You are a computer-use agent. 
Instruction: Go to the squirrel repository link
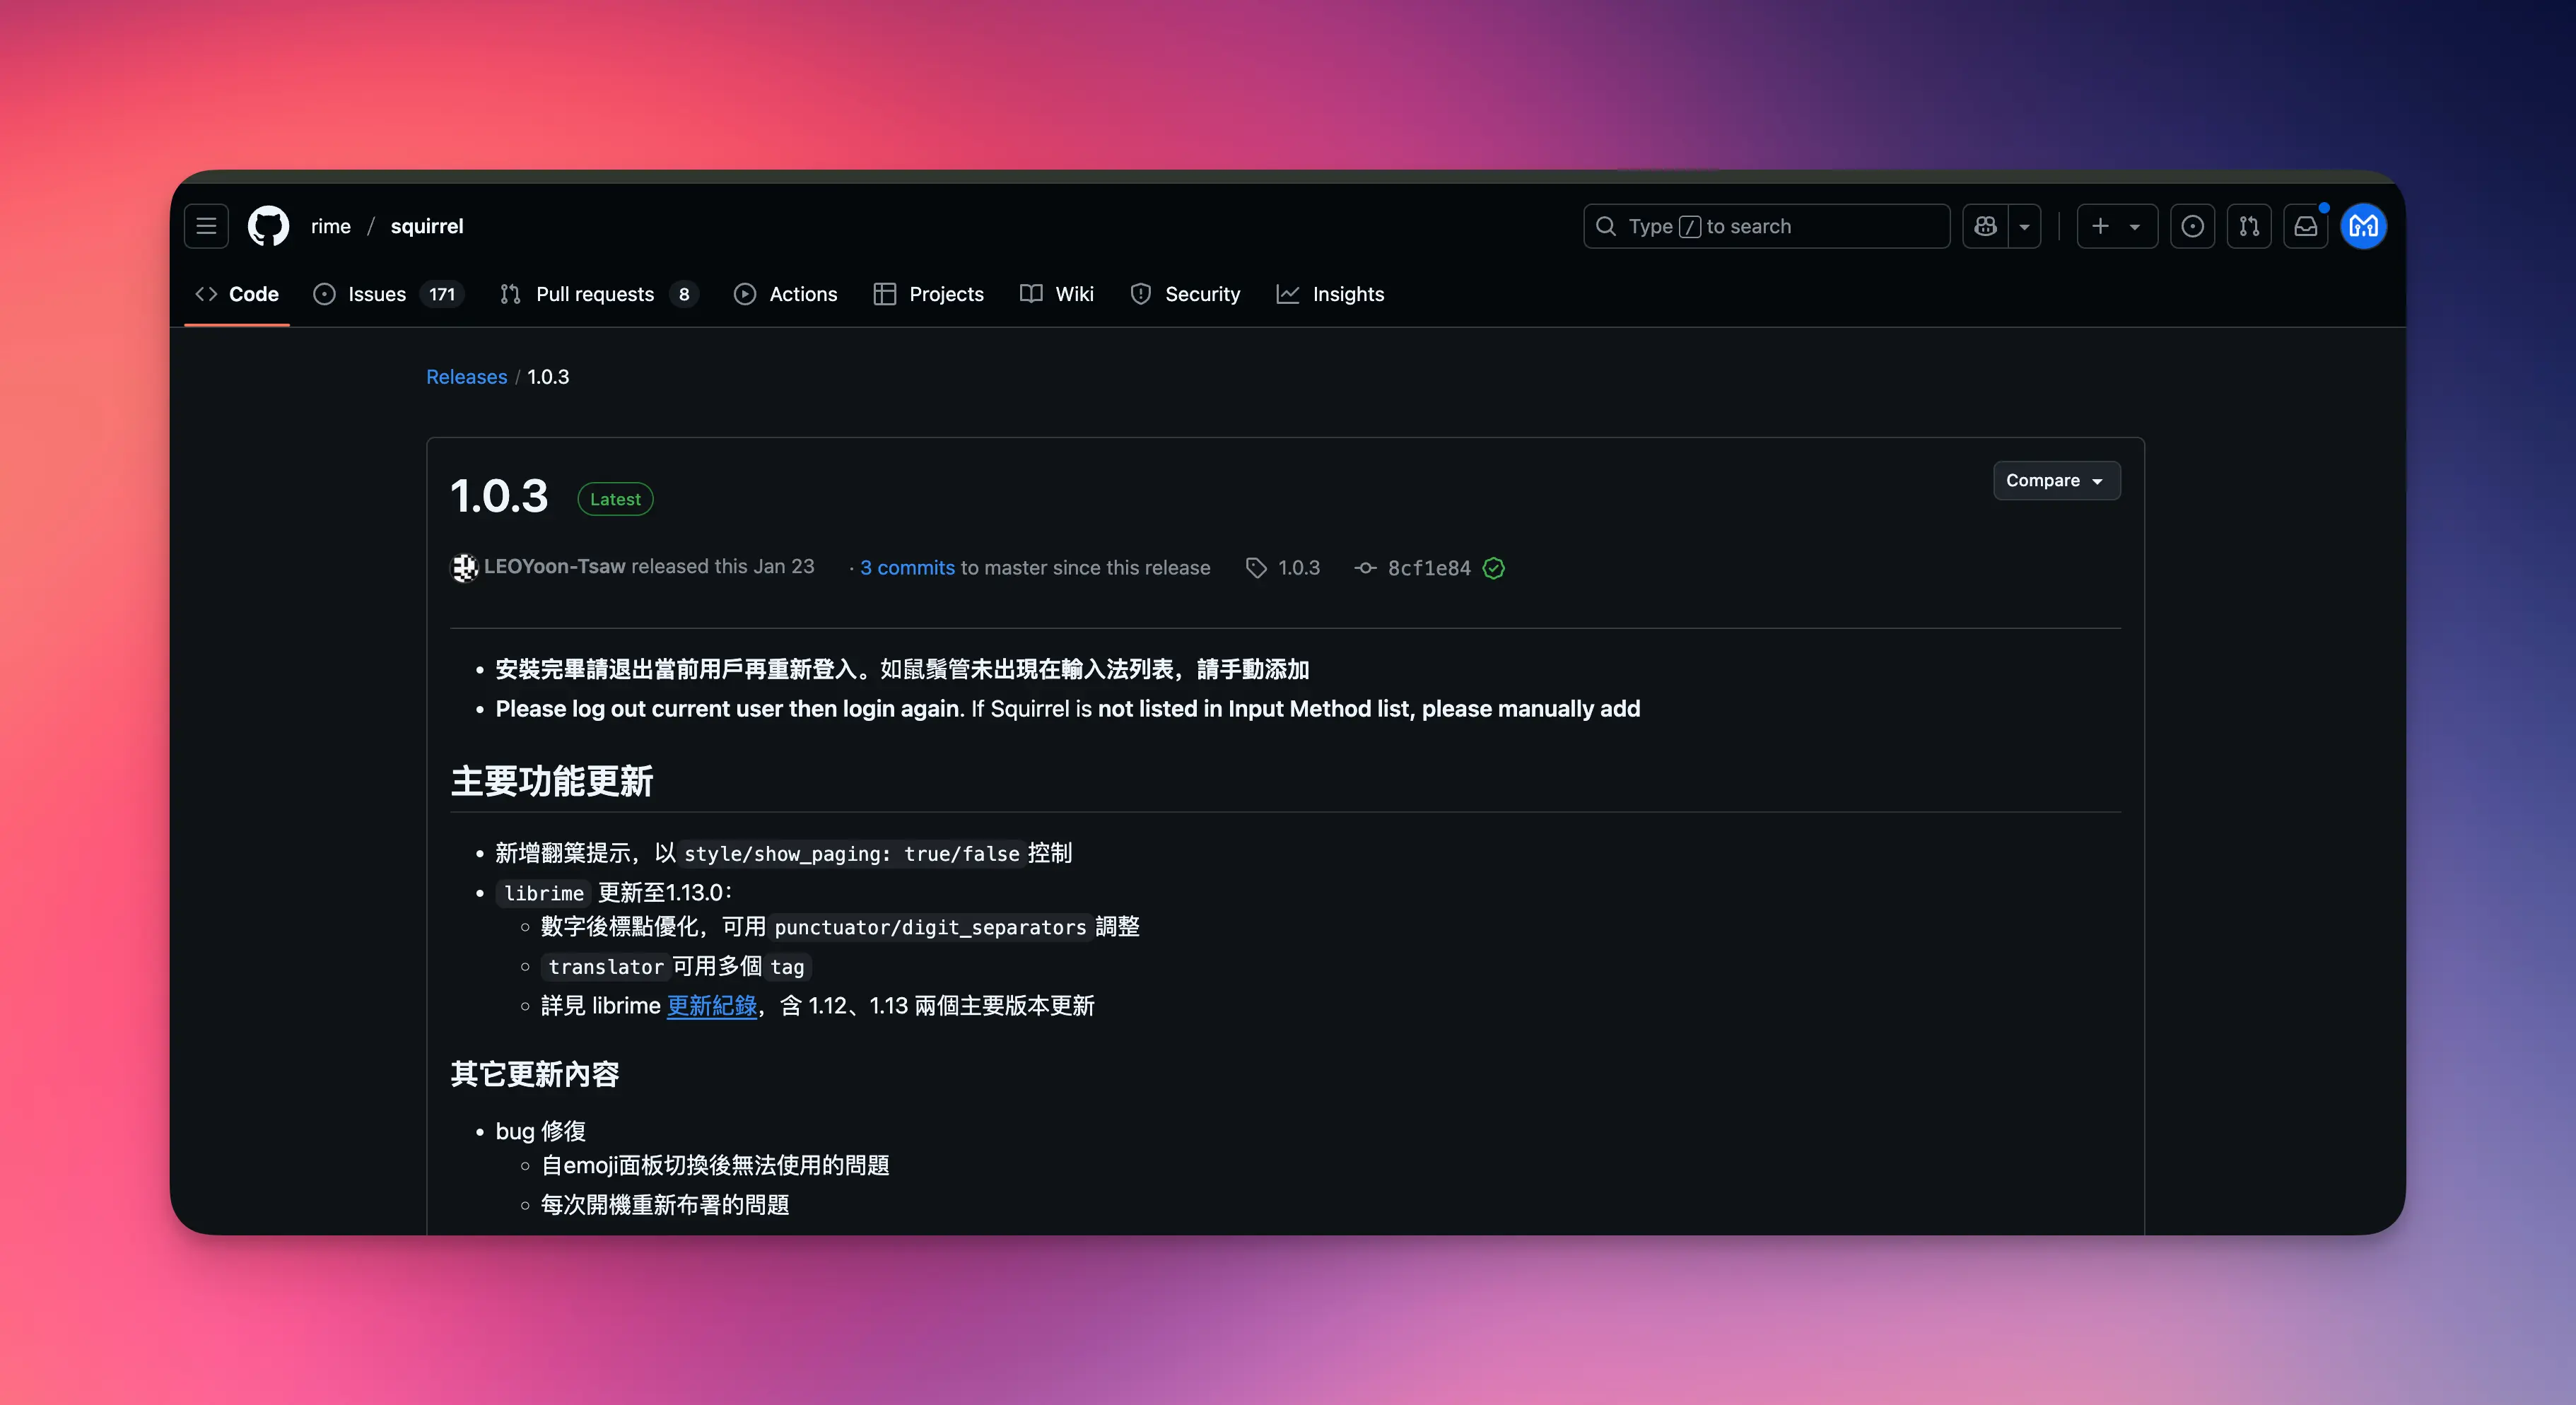point(427,226)
